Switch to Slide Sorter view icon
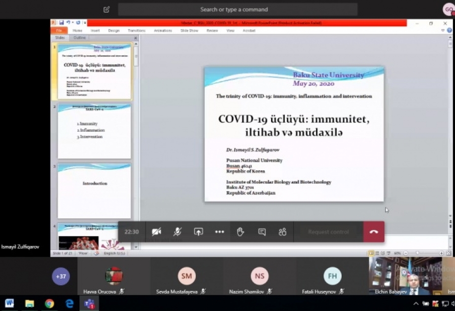The image size is (455, 311). pos(377,253)
